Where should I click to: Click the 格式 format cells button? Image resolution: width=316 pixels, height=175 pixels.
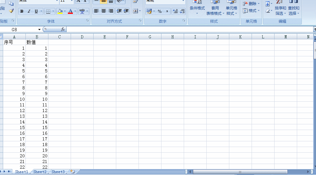251,10
